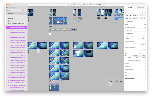This screenshot has height=98, width=152.
Task: Open Text Styles and Dynamic Type page
Action: pos(16,23)
